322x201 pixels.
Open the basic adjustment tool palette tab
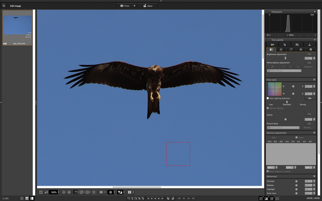271,50
